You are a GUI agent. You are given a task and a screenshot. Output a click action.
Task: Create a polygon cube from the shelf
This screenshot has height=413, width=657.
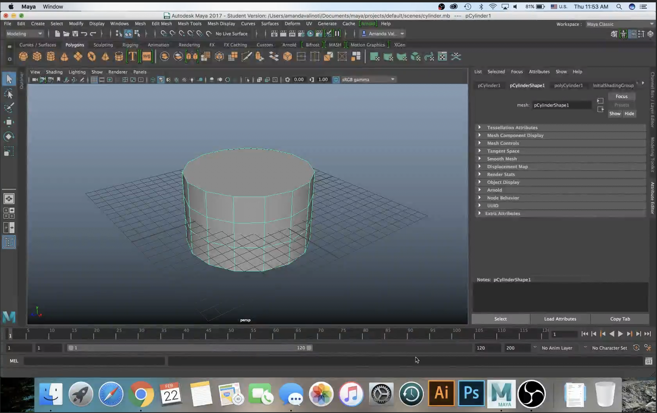37,57
